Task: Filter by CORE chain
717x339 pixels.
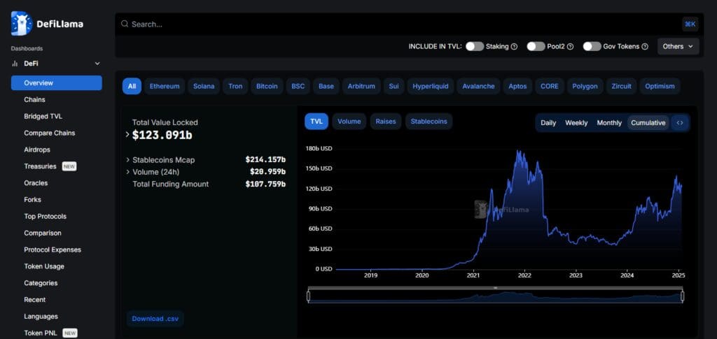Action: point(549,86)
